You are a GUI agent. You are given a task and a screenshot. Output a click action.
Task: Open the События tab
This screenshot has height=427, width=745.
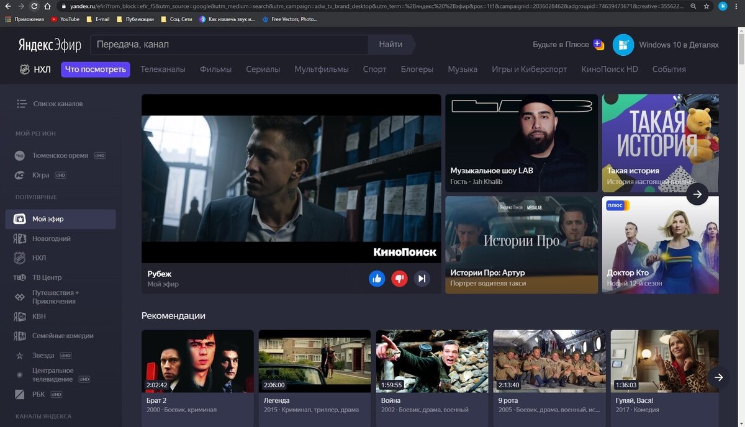coord(669,70)
